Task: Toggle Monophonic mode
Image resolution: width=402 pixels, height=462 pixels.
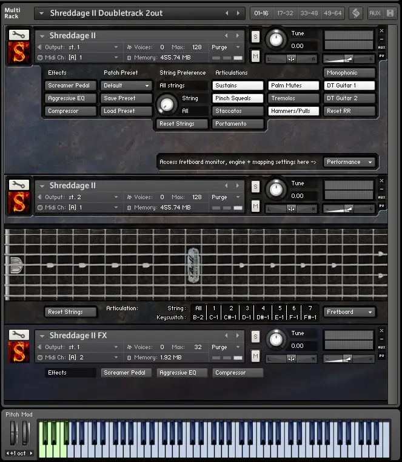Action: click(x=349, y=73)
